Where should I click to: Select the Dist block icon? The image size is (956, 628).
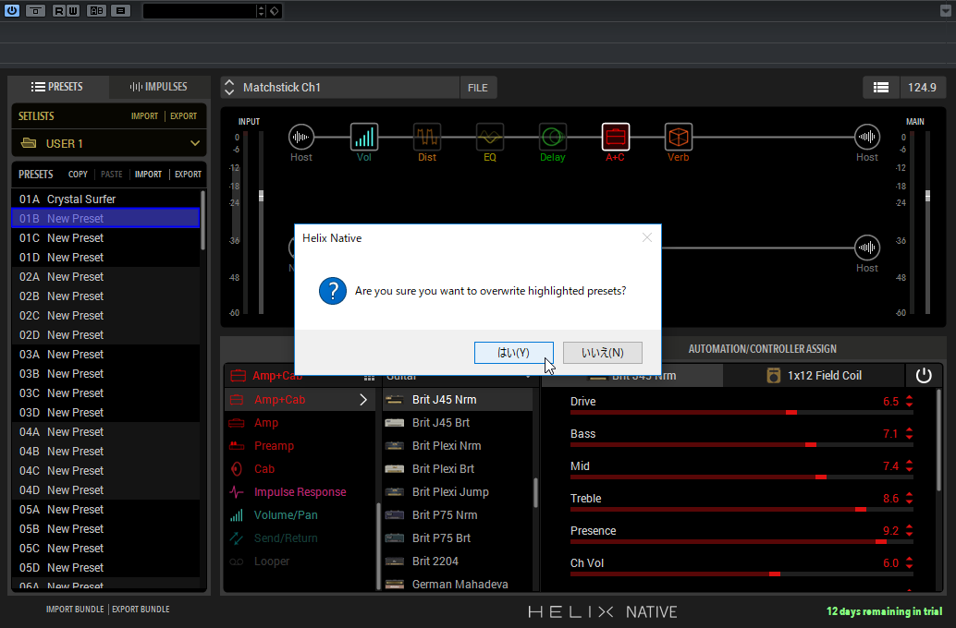pyautogui.click(x=427, y=137)
